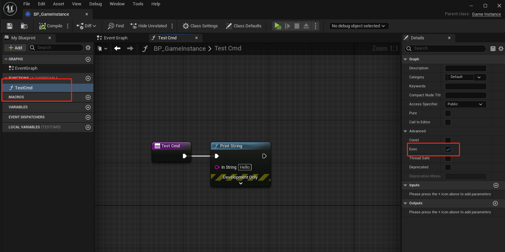Expand Print String node advanced arrow
This screenshot has width=505, height=252.
point(241,183)
